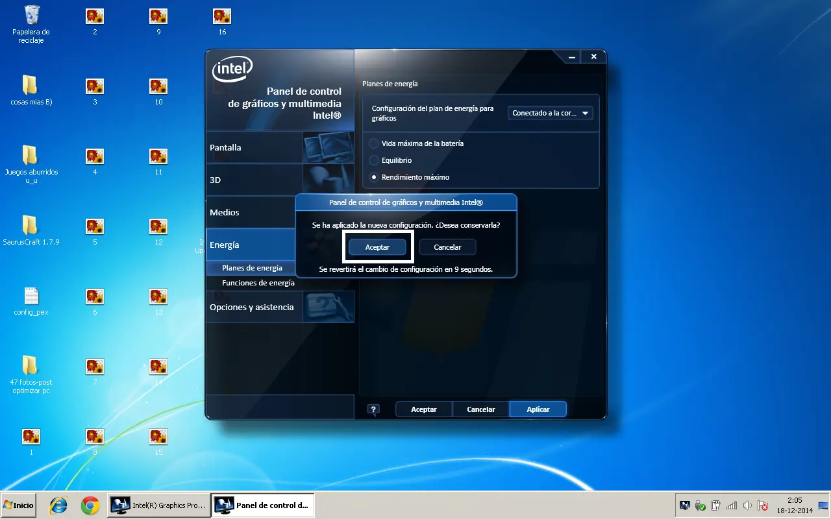
Task: Select the image file named 16
Action: pos(222,21)
